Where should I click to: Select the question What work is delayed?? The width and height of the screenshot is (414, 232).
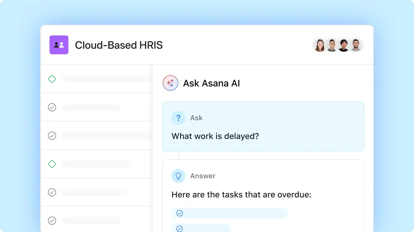click(x=215, y=136)
